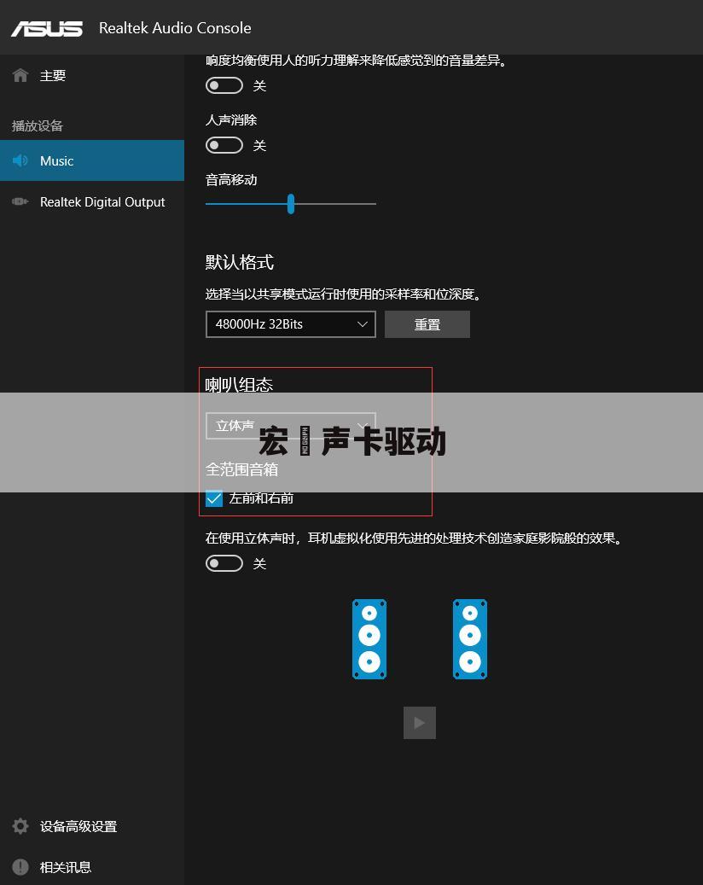This screenshot has height=885, width=703.
Task: Click the speaker icon beside Music
Action: tap(20, 160)
